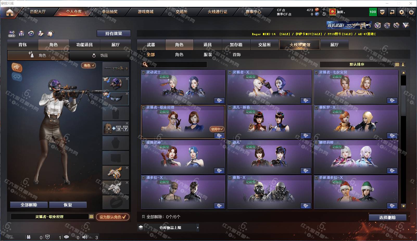
Task: Open character list menu beside 灵狐者-职业经理
Action: 91,217
